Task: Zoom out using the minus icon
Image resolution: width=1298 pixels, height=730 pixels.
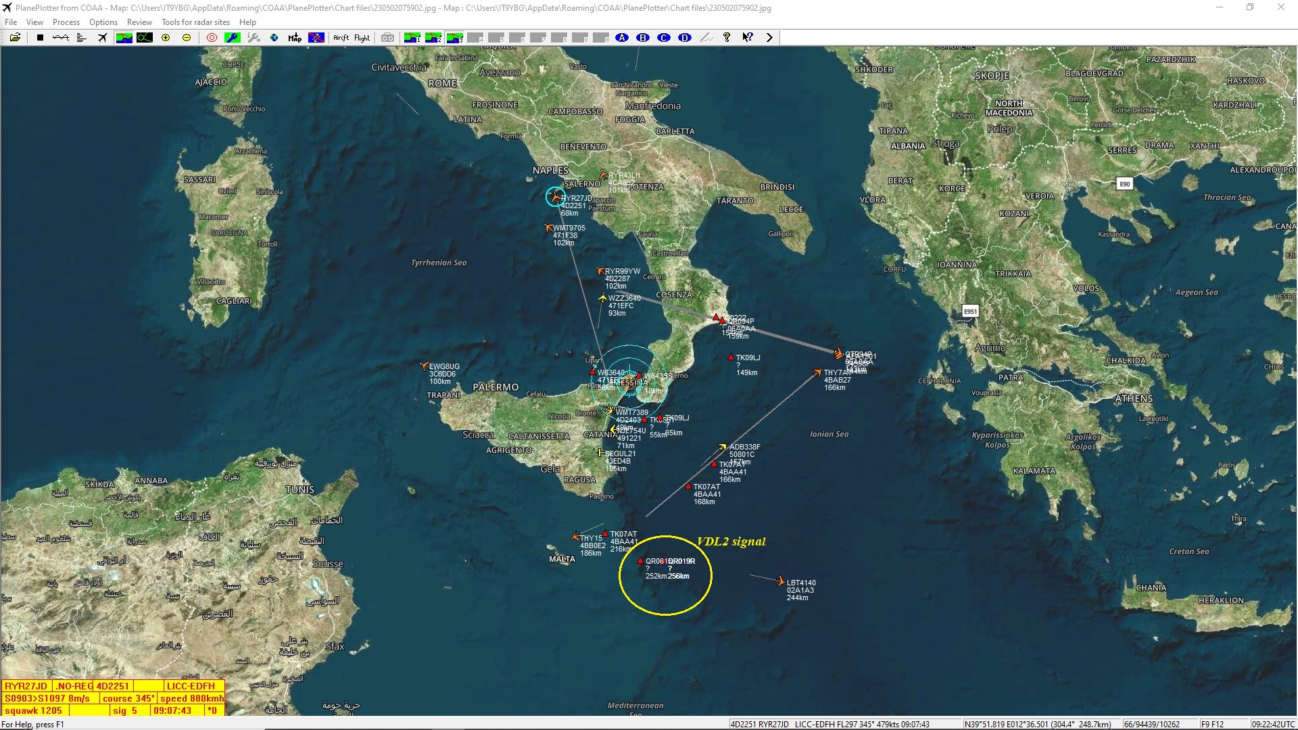Action: click(186, 38)
